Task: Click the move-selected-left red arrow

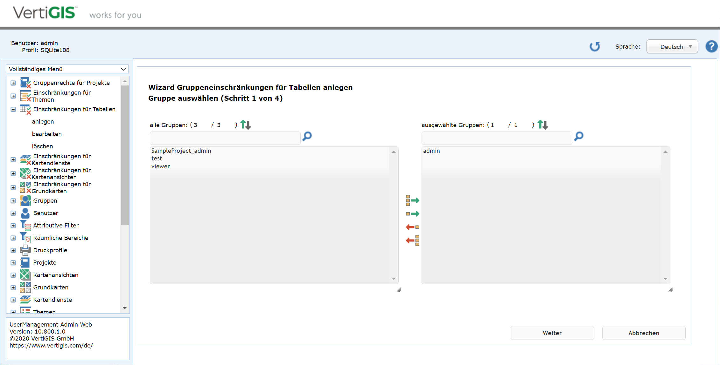Action: click(x=413, y=227)
